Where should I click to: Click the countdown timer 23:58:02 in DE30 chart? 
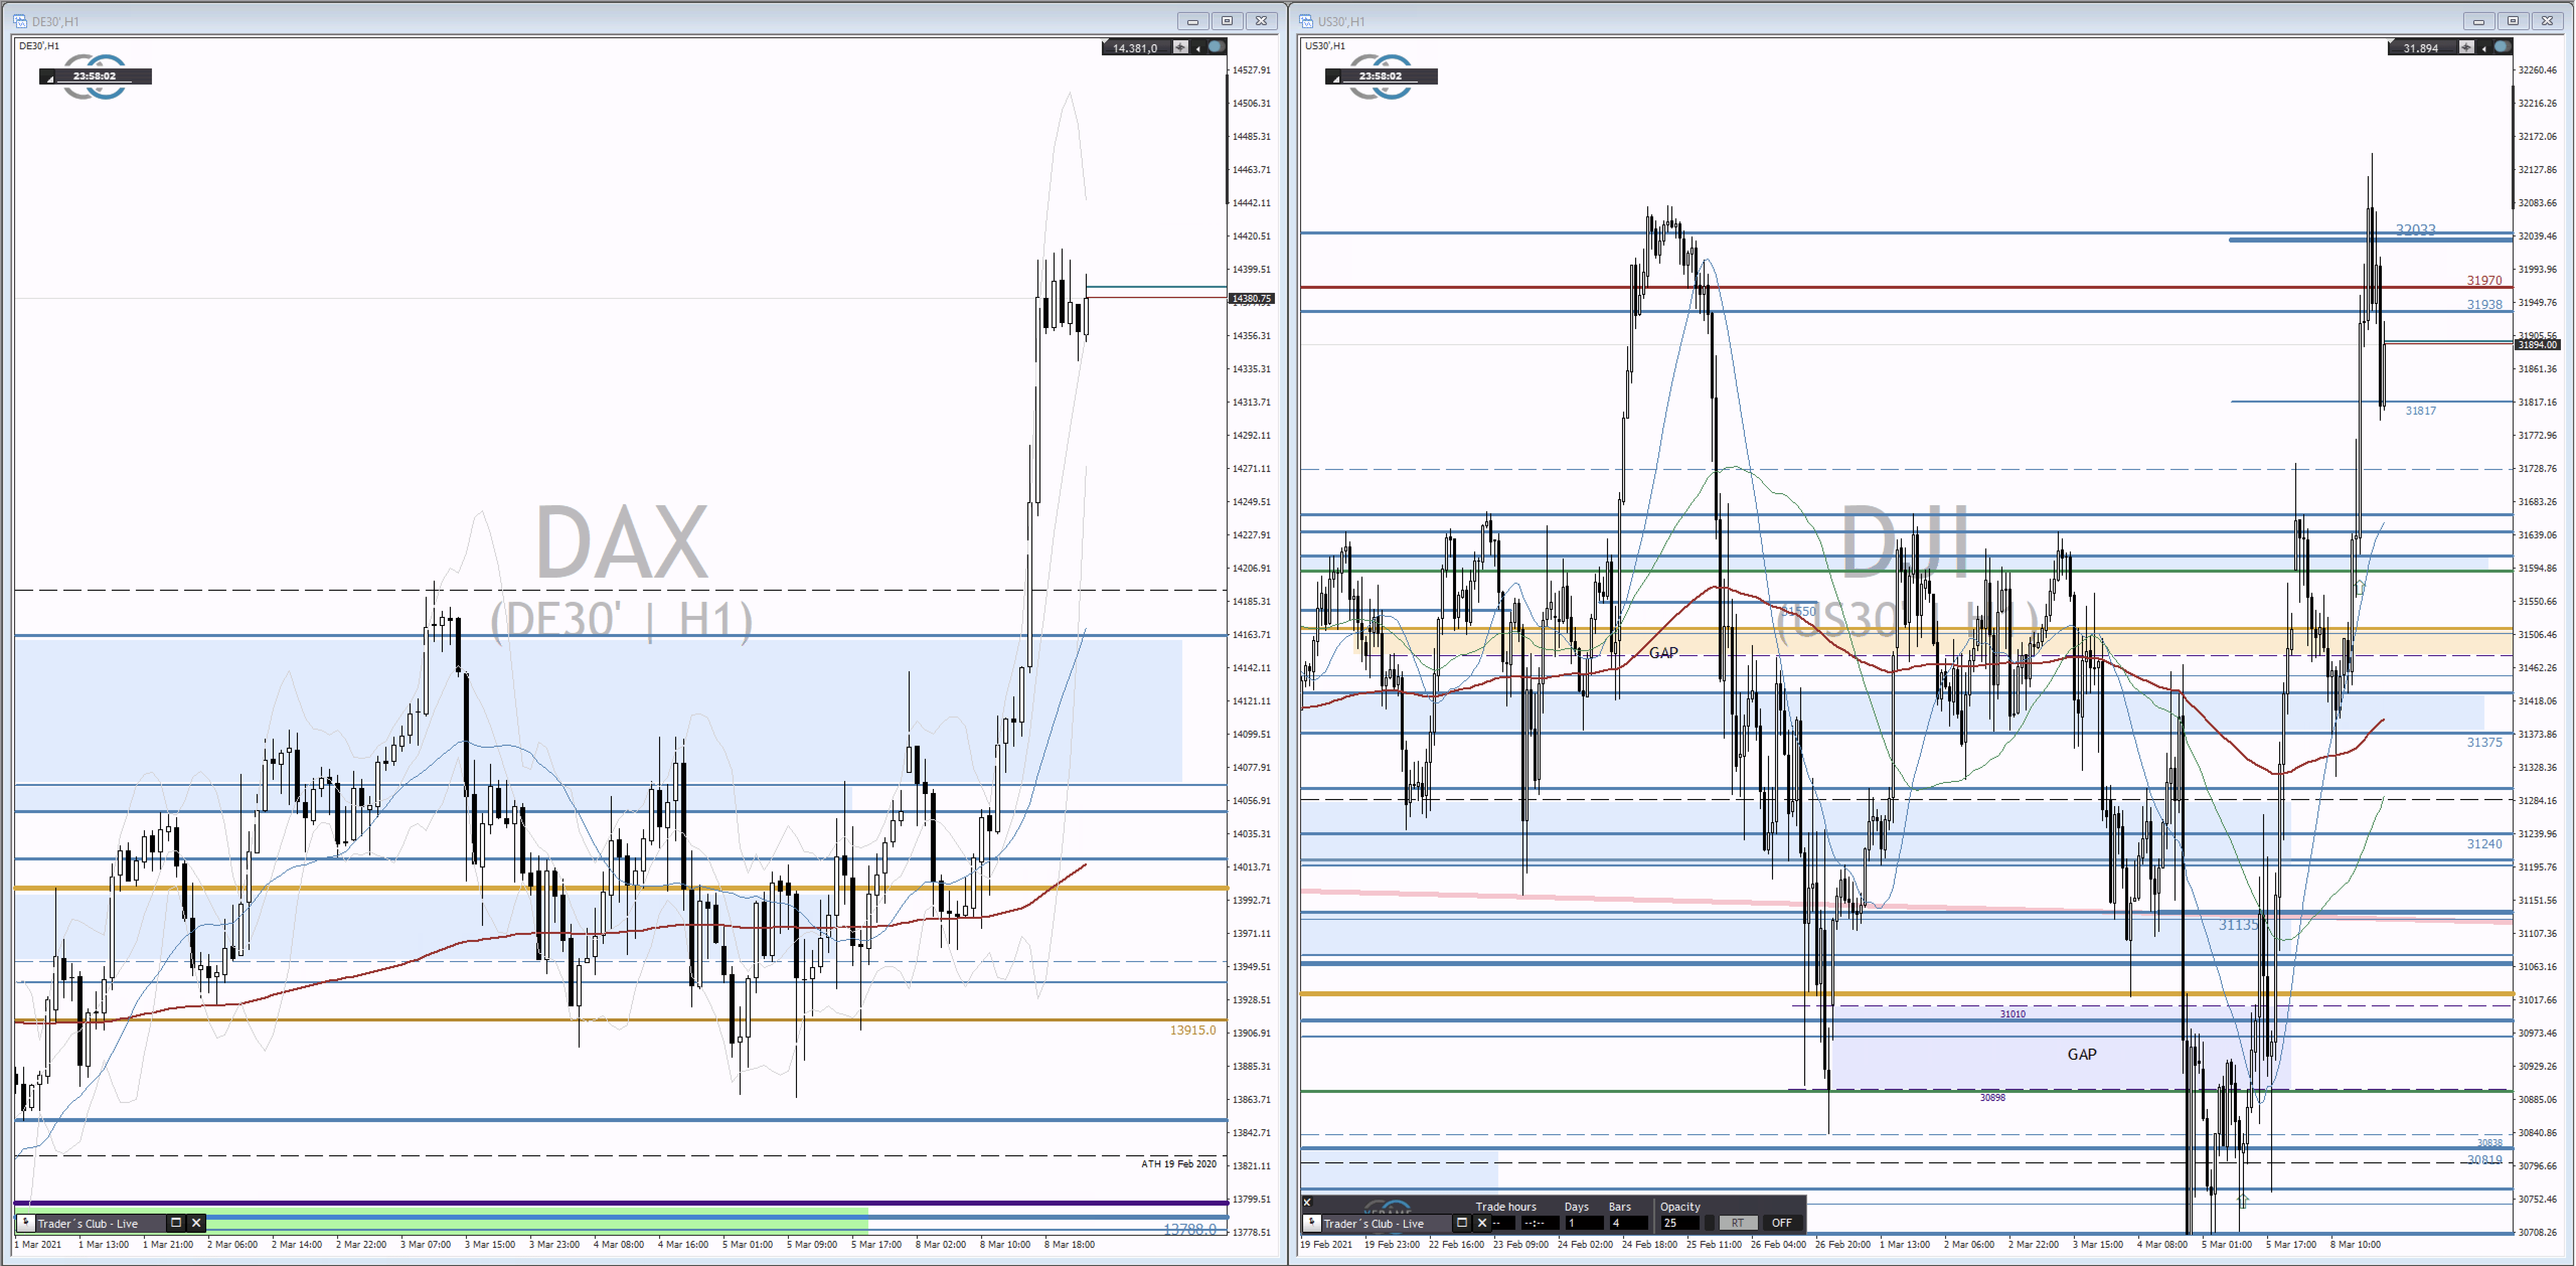point(95,76)
